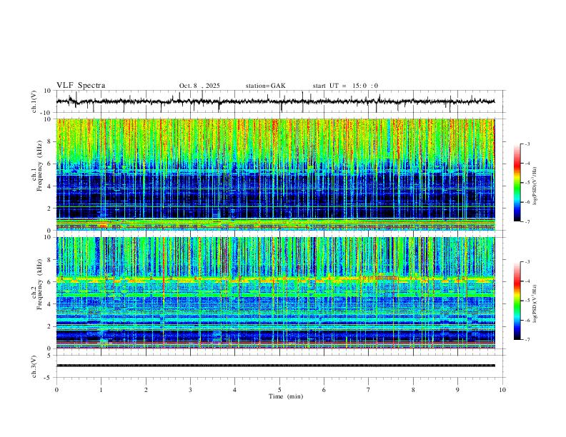Click the "-7" label on ch.2 colorbar
The height and width of the screenshot is (437, 566).
[x=527, y=340]
